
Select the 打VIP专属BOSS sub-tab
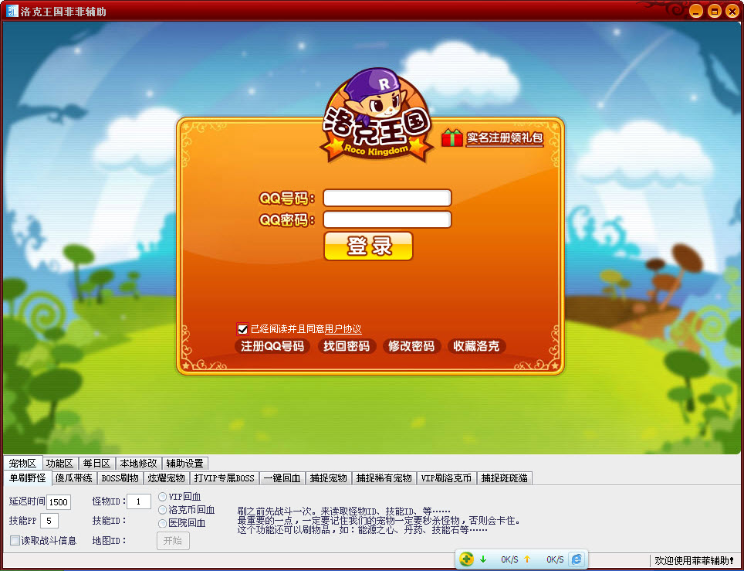[225, 478]
